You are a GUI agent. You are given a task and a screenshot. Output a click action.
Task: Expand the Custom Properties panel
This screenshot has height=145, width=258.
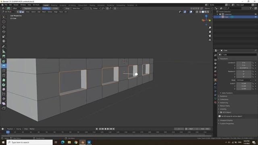click(x=227, y=124)
